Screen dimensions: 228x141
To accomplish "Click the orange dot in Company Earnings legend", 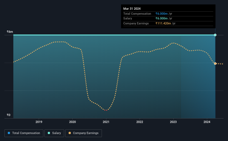I will click(x=70, y=133).
